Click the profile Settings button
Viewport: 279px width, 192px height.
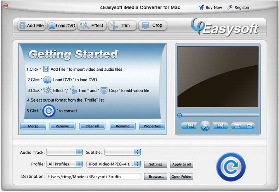[x=155, y=164]
